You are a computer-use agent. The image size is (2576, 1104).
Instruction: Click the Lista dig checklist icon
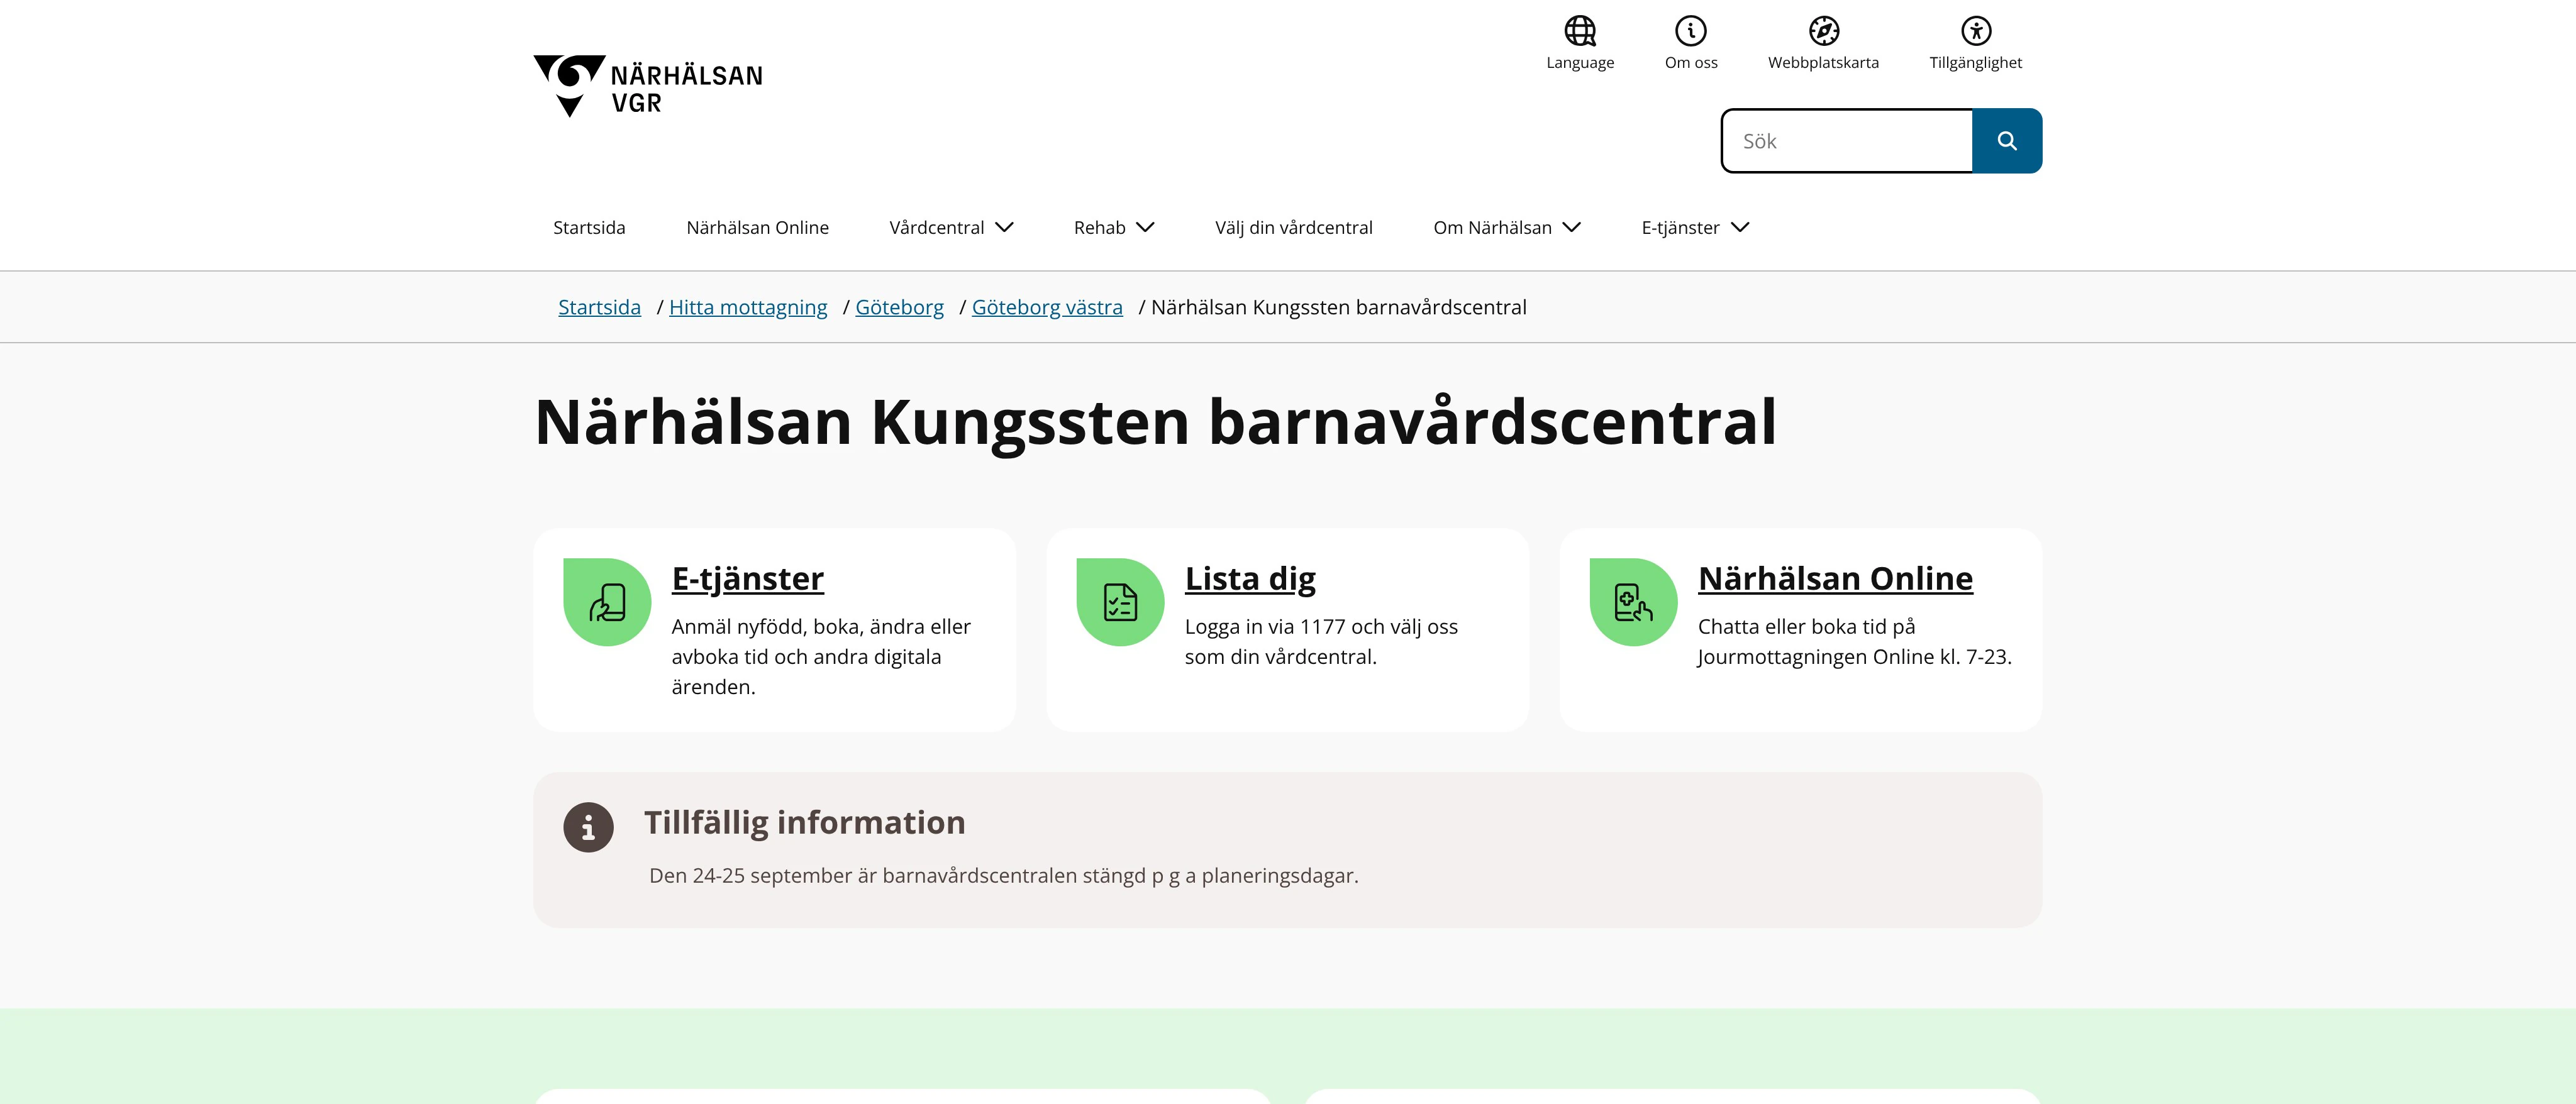pyautogui.click(x=1120, y=602)
